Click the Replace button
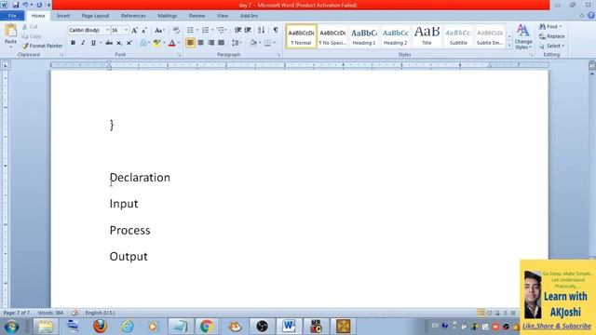The image size is (596, 335). 552,36
